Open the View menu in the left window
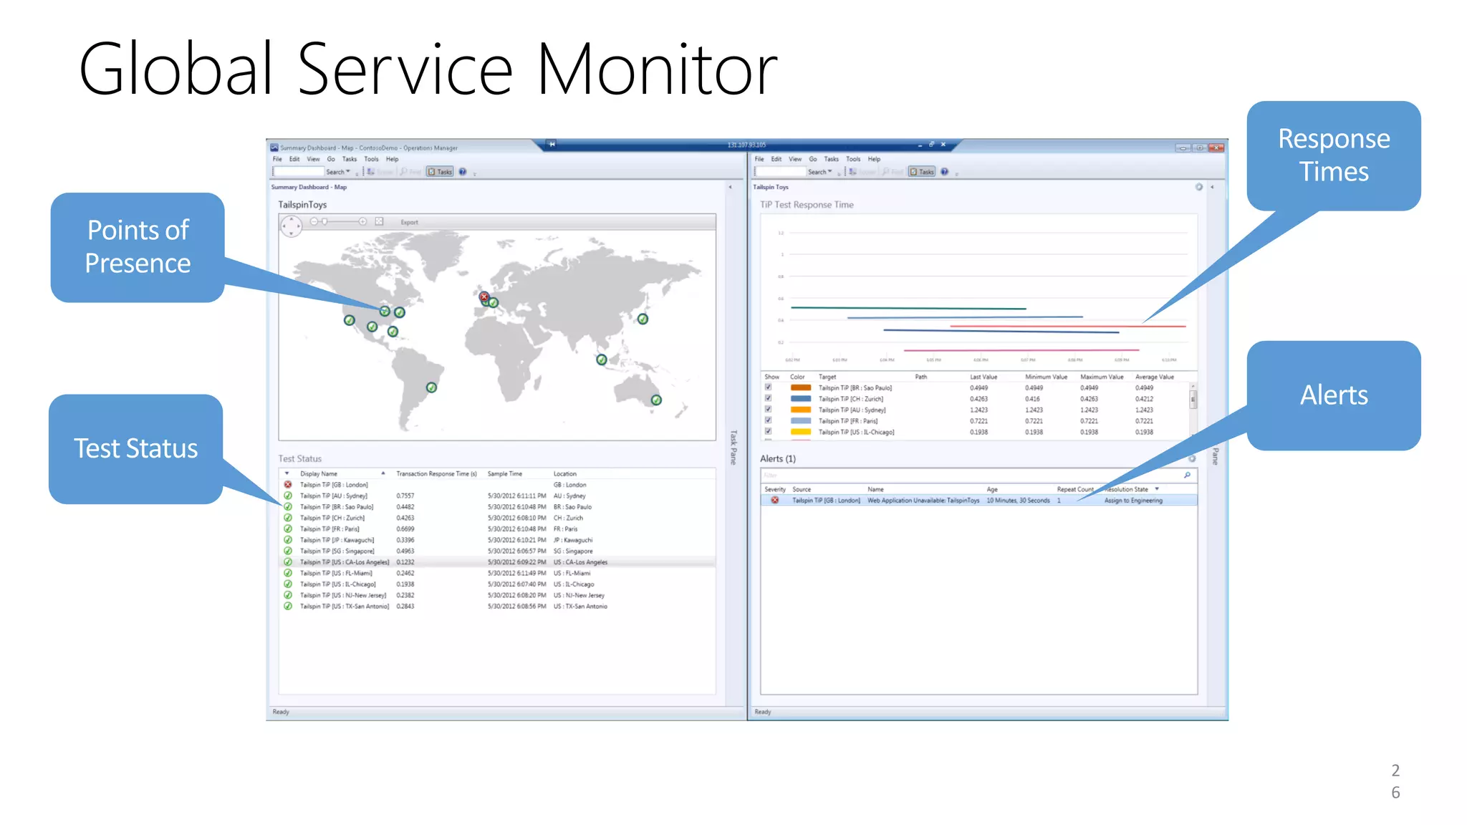 [x=313, y=159]
